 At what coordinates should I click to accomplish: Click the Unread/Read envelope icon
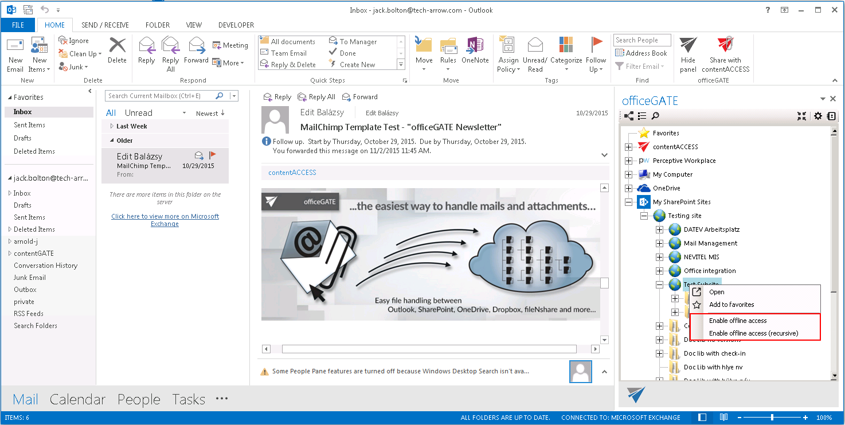pos(535,45)
